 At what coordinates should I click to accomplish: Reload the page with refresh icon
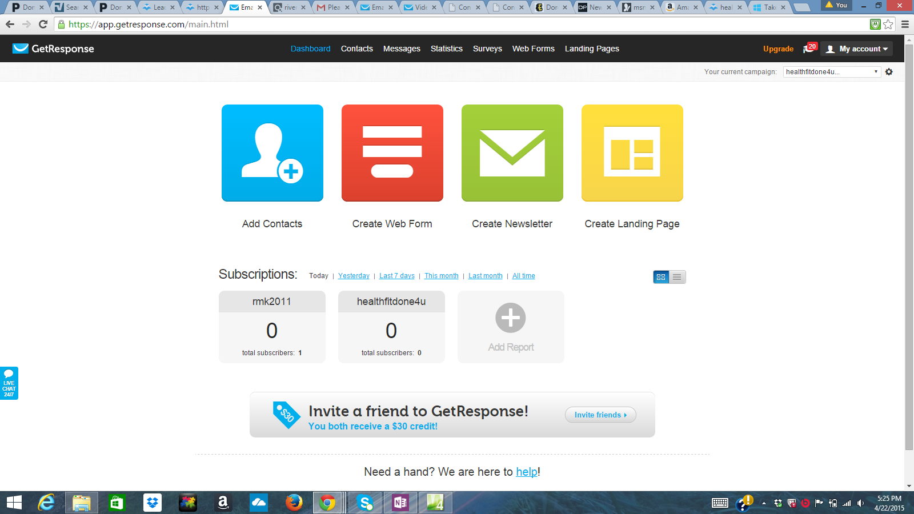tap(43, 24)
